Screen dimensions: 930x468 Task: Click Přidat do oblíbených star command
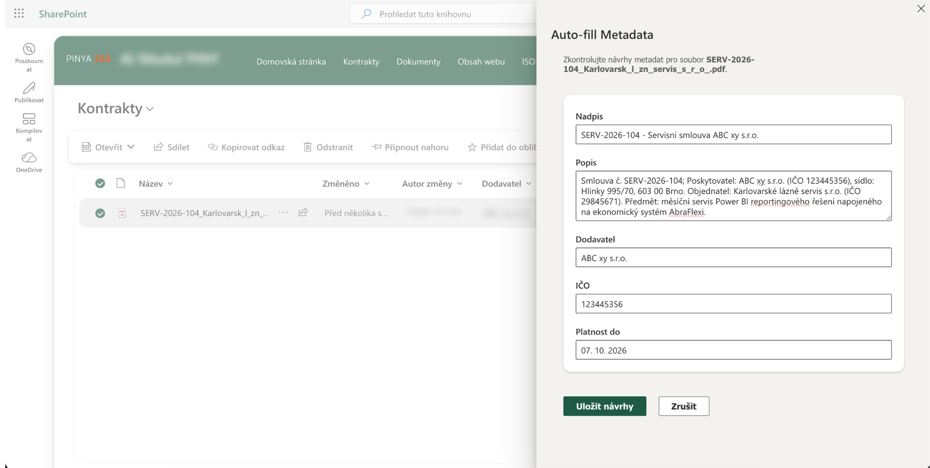502,147
